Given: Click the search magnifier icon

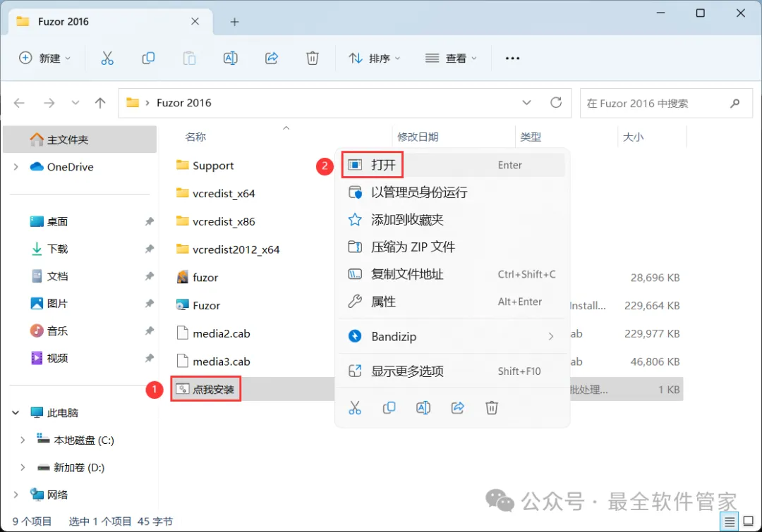Looking at the screenshot, I should pos(734,103).
